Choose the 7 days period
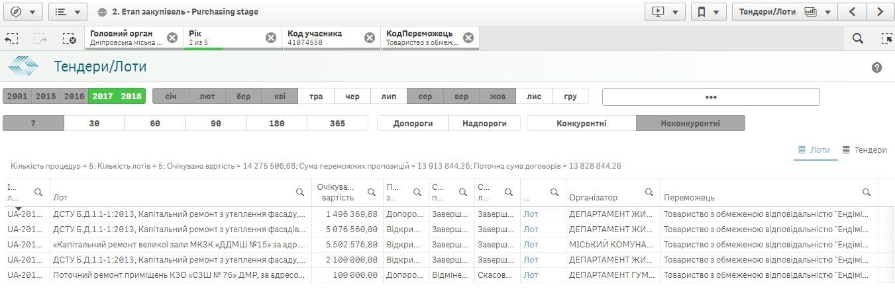Viewport: 895px width, 295px height. [x=33, y=123]
